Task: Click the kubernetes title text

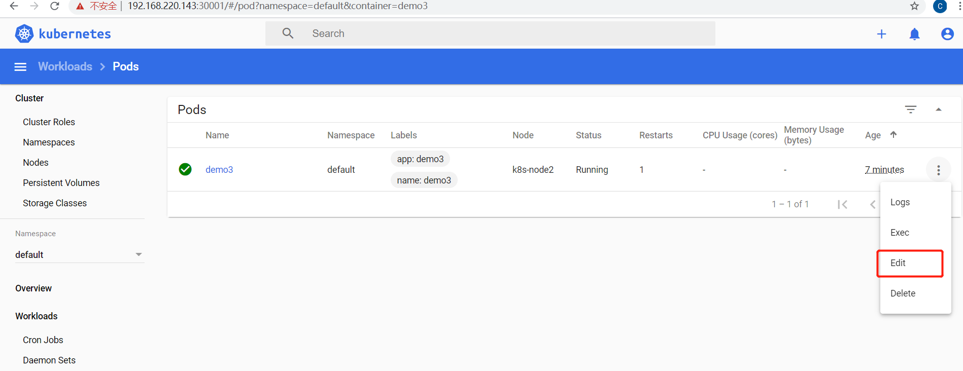Action: point(75,34)
